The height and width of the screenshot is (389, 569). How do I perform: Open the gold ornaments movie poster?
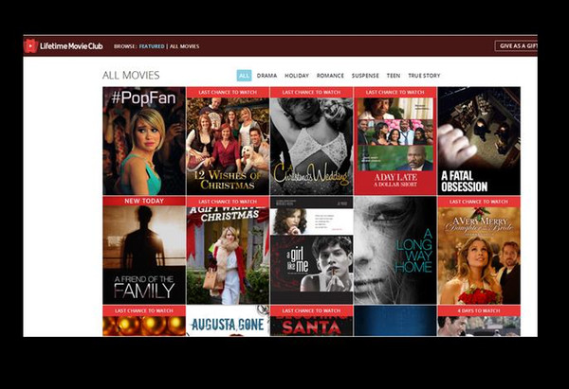144,321
